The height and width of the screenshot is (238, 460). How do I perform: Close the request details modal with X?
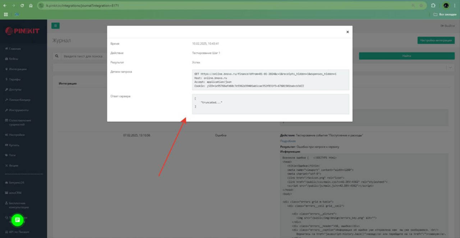[348, 32]
